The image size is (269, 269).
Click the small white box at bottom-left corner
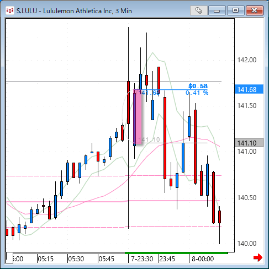click(9, 257)
